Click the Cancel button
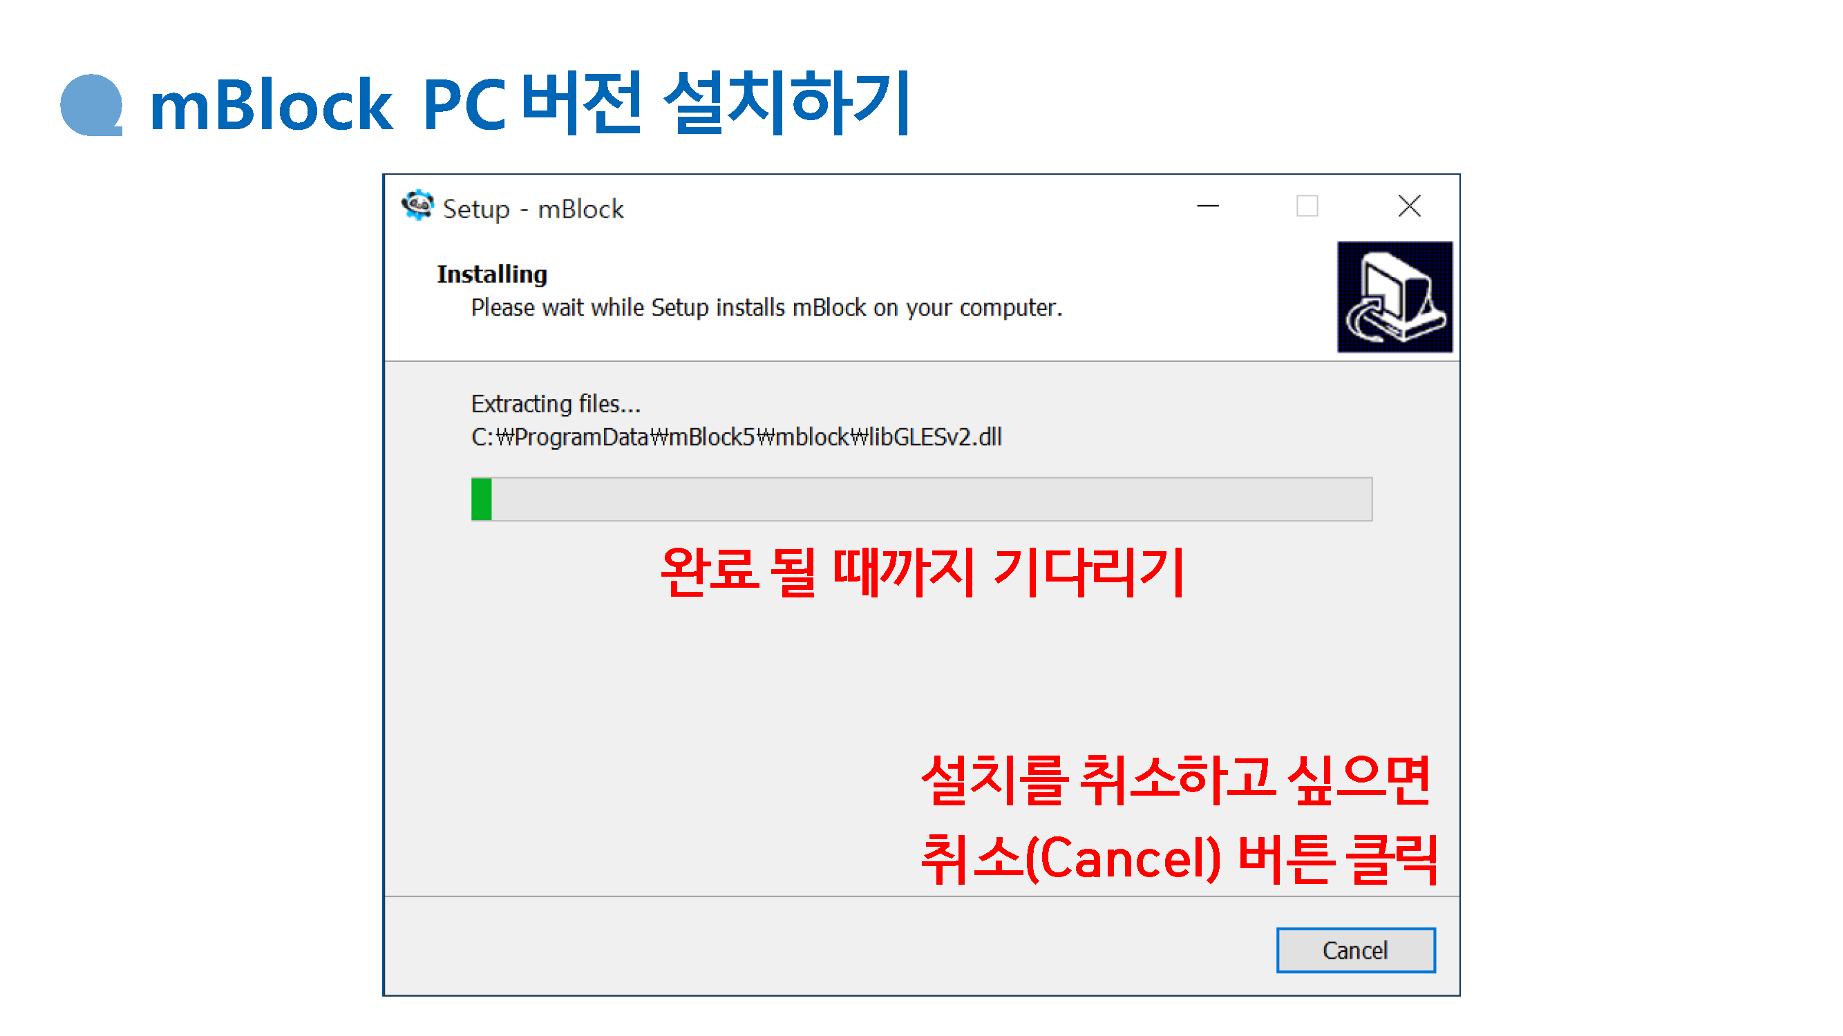This screenshot has width=1843, height=1036. tap(1355, 950)
